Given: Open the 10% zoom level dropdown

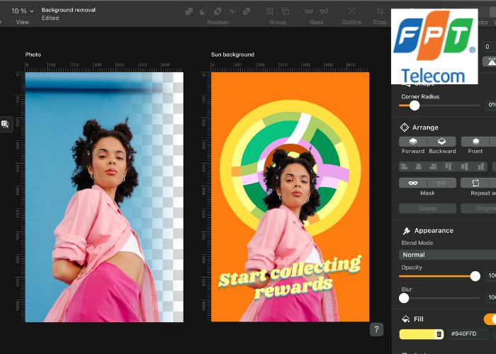Looking at the screenshot, I should tap(22, 11).
